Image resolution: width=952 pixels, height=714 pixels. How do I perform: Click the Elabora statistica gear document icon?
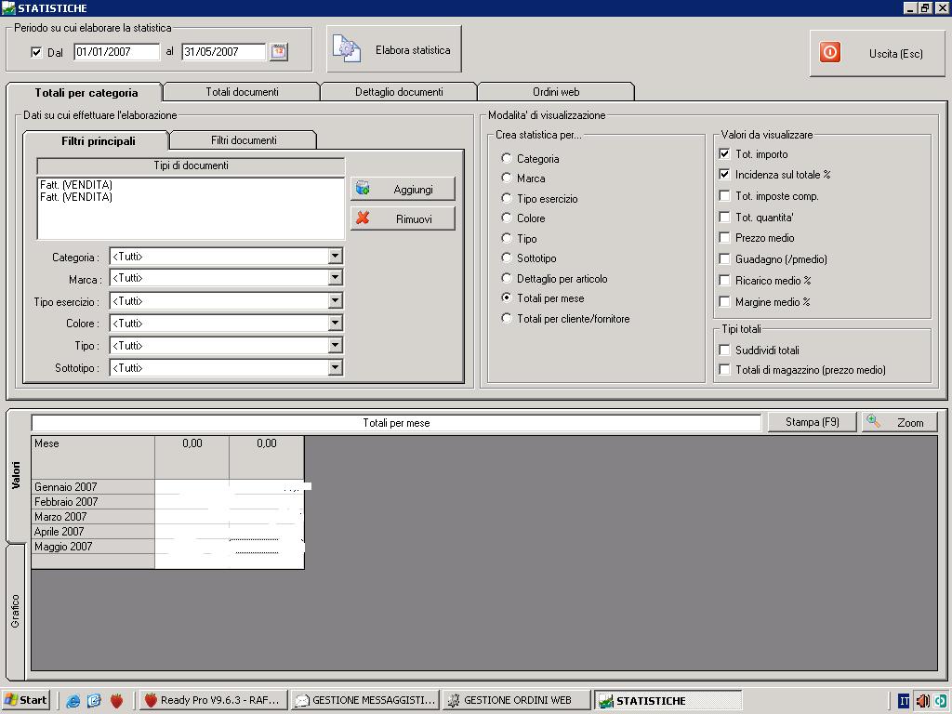[x=346, y=48]
